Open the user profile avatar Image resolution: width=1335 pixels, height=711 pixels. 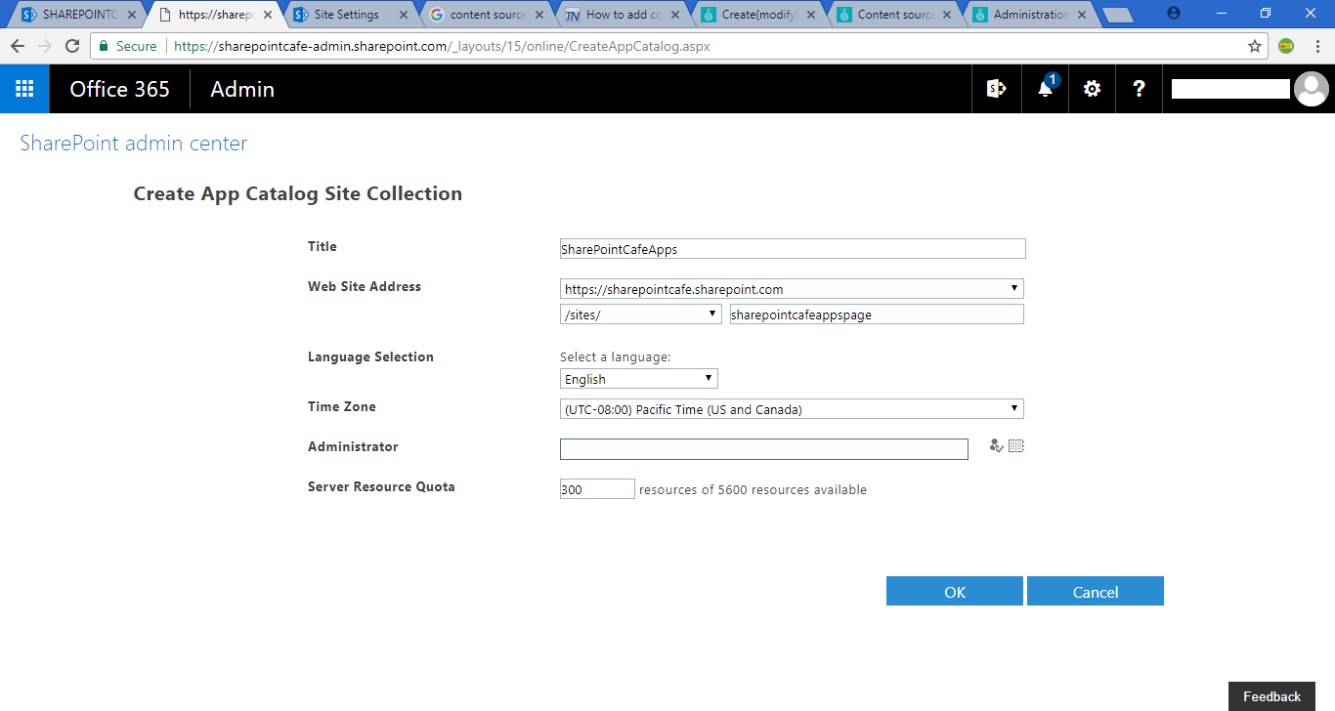1311,89
